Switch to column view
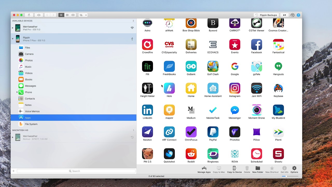The image size is (332, 187). (73, 15)
